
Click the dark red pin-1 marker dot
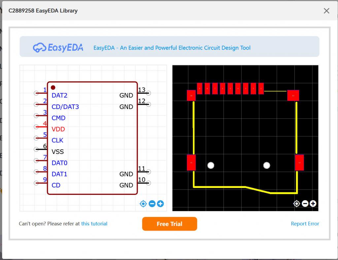53,88
